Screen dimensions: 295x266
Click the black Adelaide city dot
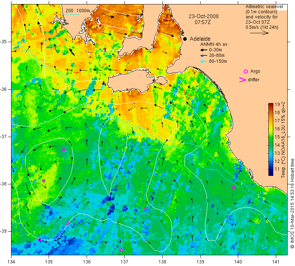point(185,39)
